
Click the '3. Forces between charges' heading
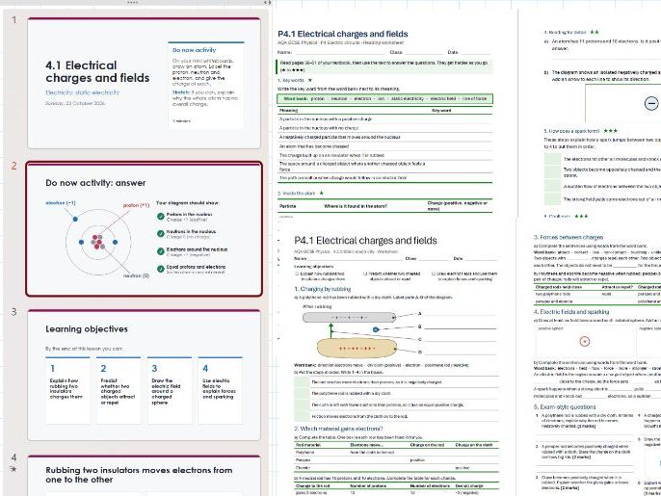coord(568,237)
